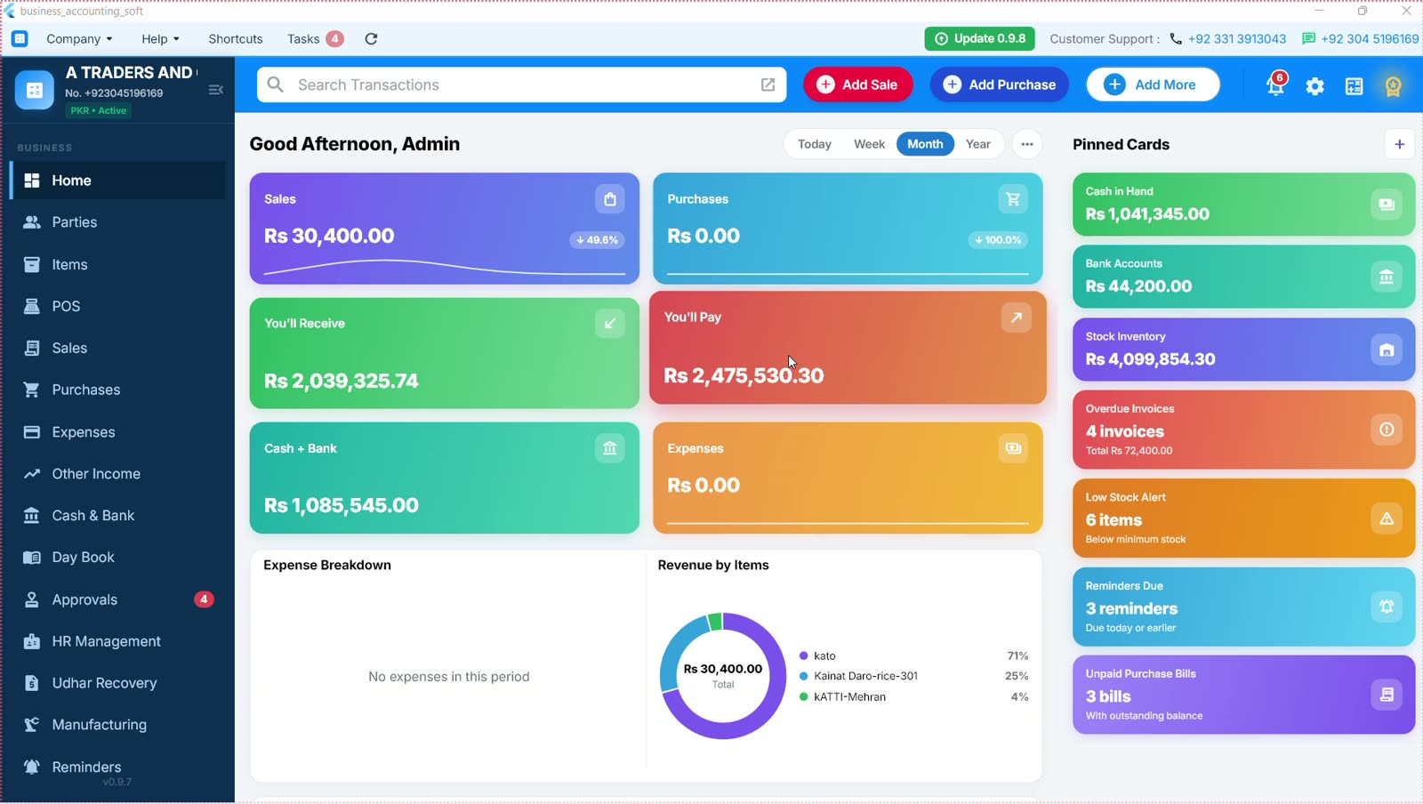Screen dimensions: 1423x804
Task: Open the Help dropdown menu
Action: point(160,39)
